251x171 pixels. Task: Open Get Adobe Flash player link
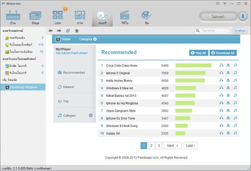(72, 53)
